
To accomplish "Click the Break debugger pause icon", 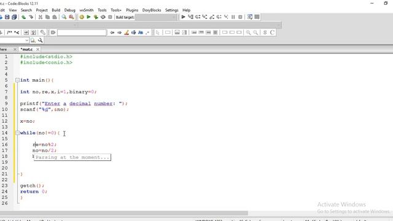I will click(233, 17).
